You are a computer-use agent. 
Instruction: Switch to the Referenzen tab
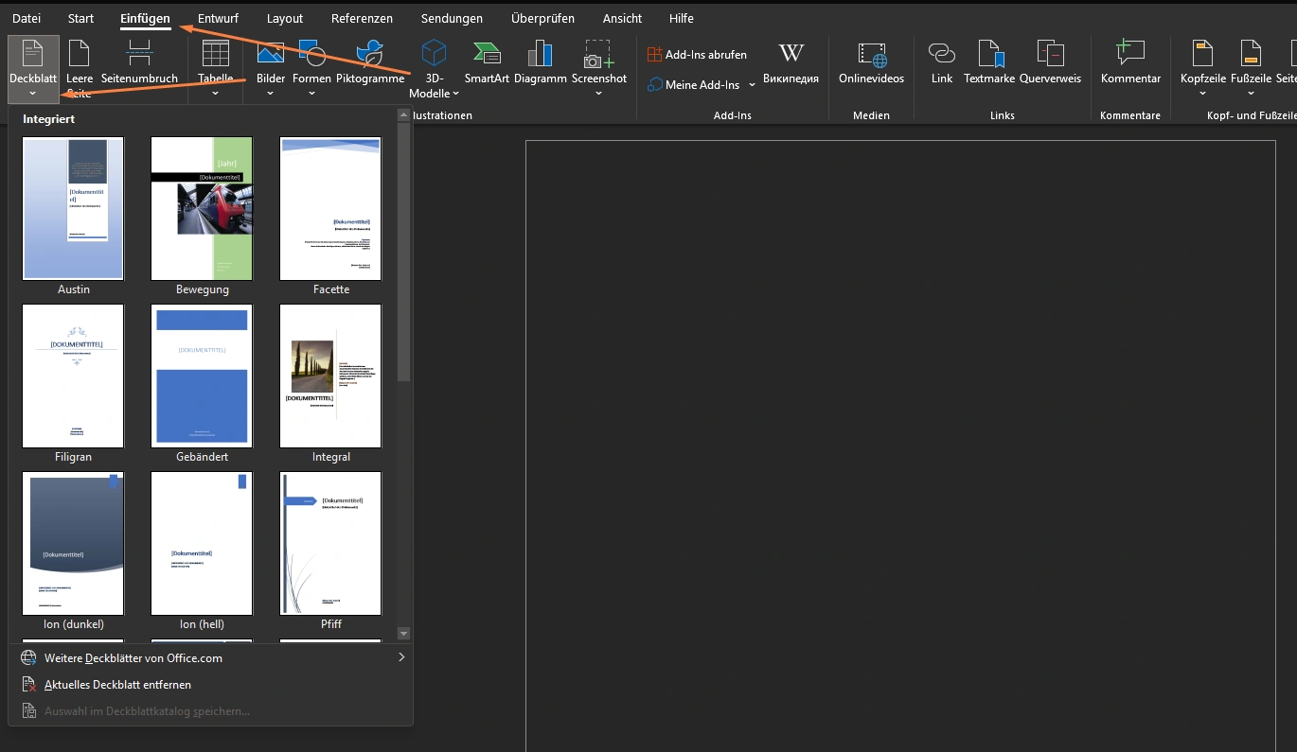point(362,19)
